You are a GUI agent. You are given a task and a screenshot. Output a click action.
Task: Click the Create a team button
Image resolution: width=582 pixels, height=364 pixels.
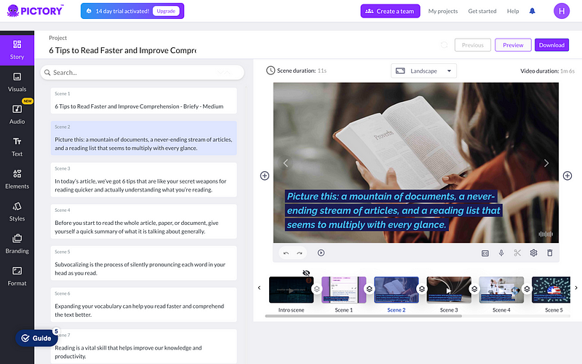pyautogui.click(x=390, y=11)
